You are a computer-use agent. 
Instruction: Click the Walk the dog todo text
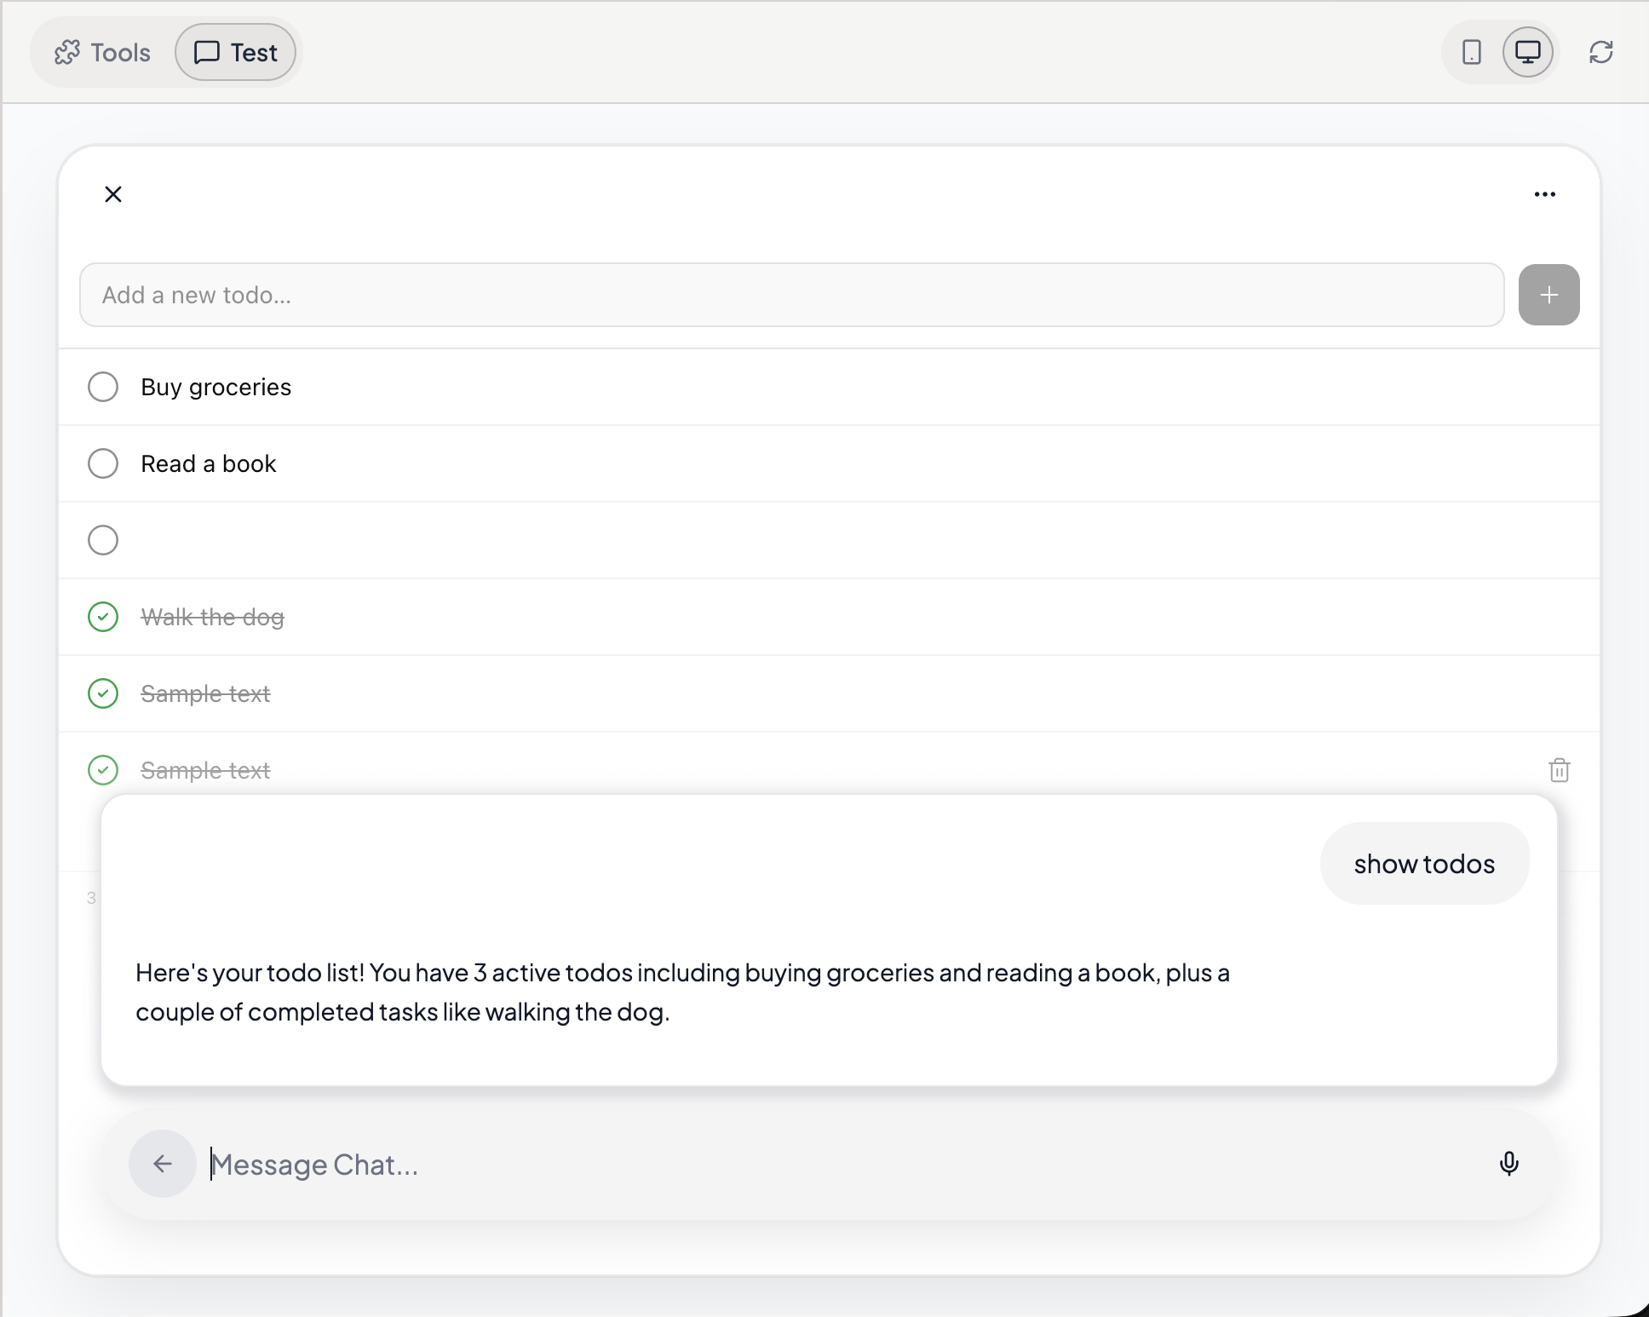pos(213,617)
